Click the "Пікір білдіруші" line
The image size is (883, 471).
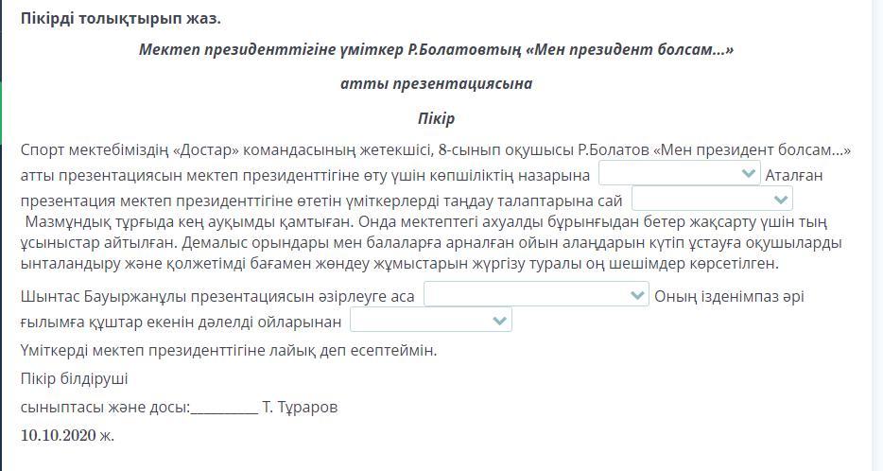pyautogui.click(x=74, y=378)
